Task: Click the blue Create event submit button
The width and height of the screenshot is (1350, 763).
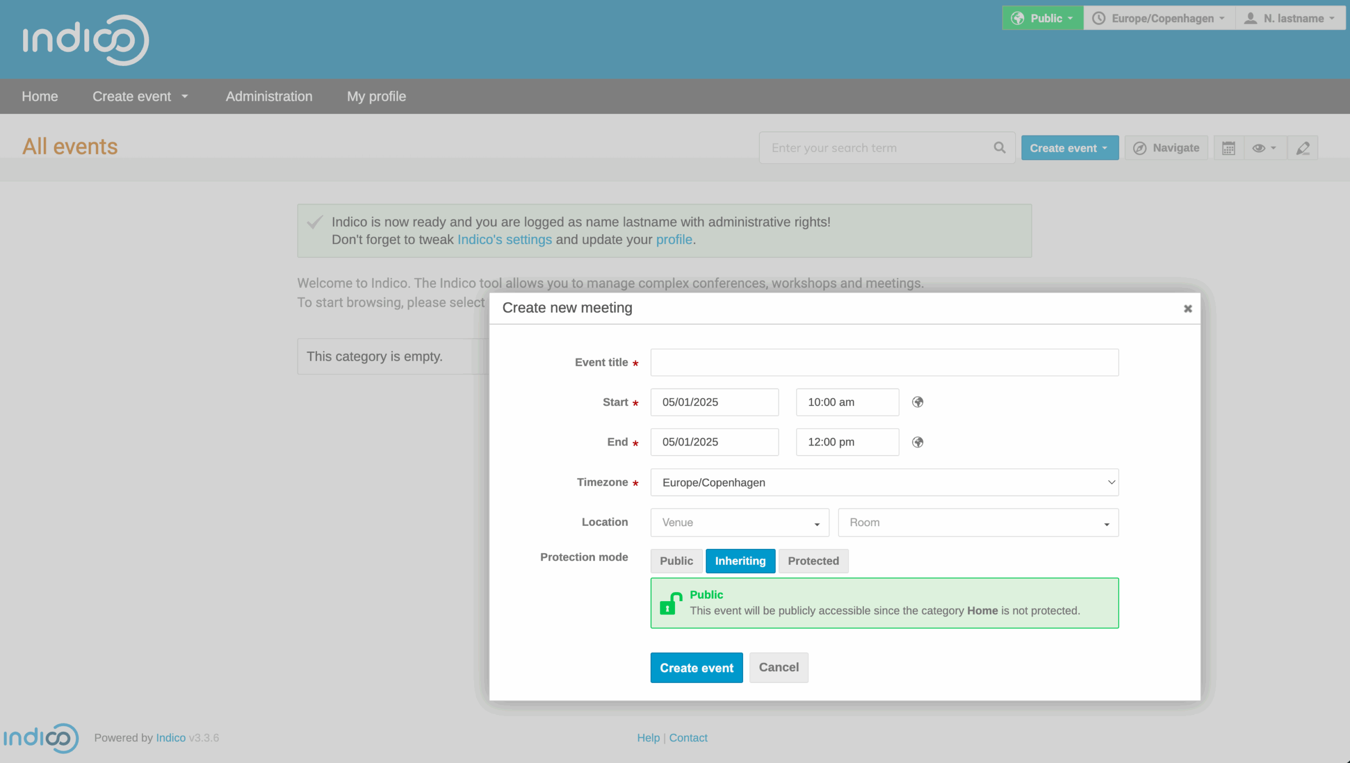Action: click(696, 668)
